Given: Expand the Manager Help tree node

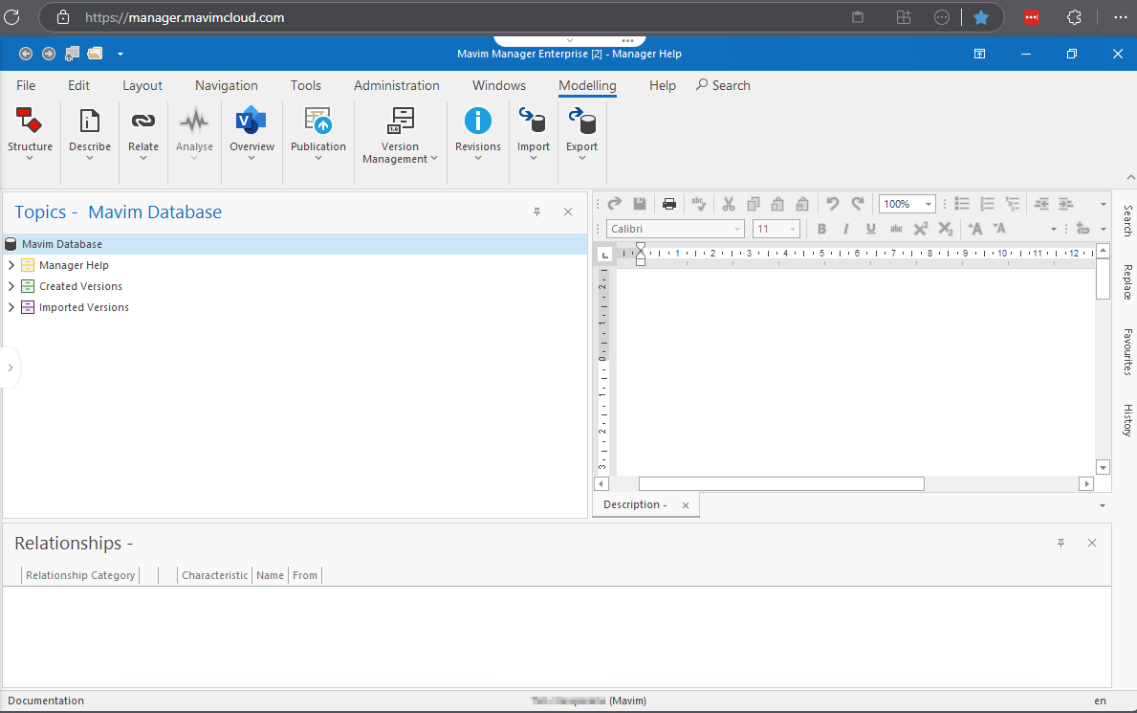Looking at the screenshot, I should [11, 265].
